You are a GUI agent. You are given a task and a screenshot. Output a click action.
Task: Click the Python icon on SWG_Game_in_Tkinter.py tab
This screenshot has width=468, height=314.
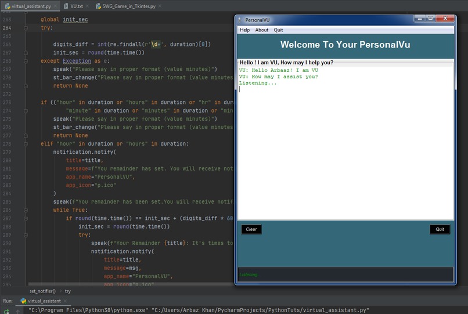[x=98, y=6]
